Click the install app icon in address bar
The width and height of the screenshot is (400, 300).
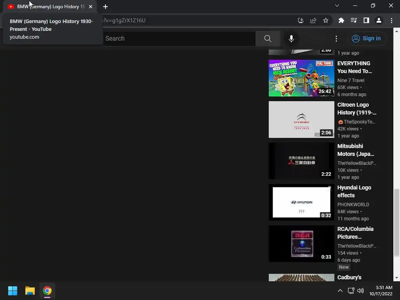301,20
